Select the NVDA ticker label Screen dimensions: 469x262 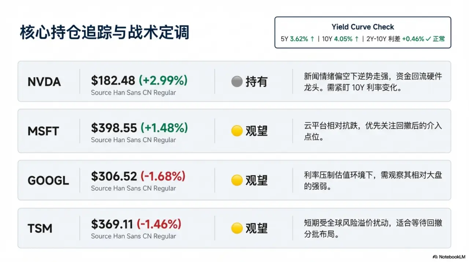coord(44,82)
